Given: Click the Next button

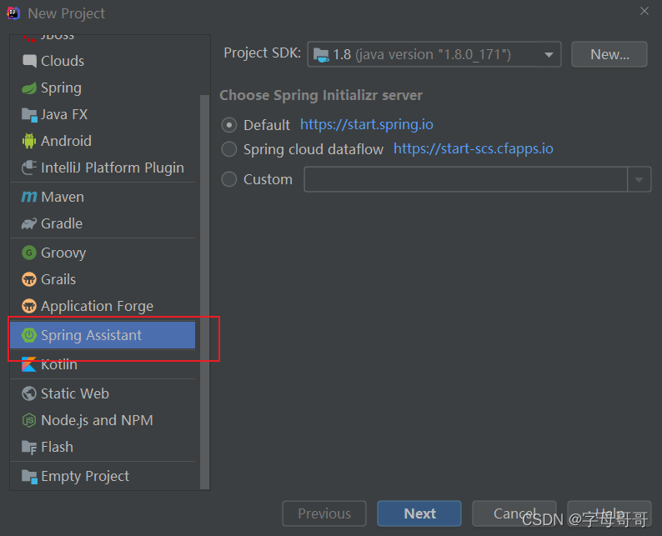Looking at the screenshot, I should coord(419,513).
